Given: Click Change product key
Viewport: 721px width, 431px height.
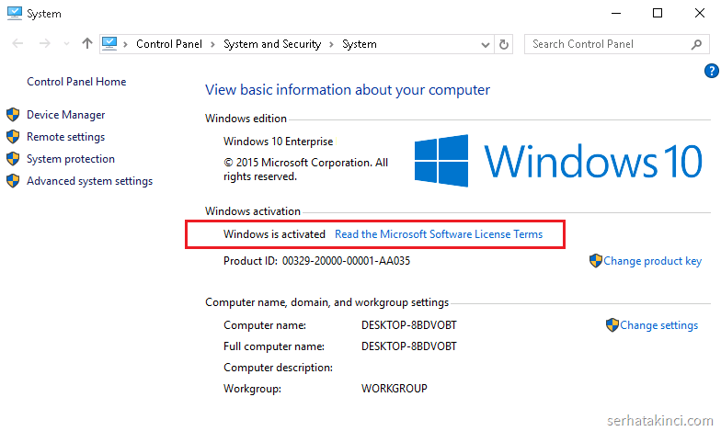Looking at the screenshot, I should 652,261.
